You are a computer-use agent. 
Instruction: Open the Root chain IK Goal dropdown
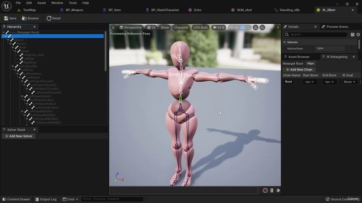[x=350, y=82]
